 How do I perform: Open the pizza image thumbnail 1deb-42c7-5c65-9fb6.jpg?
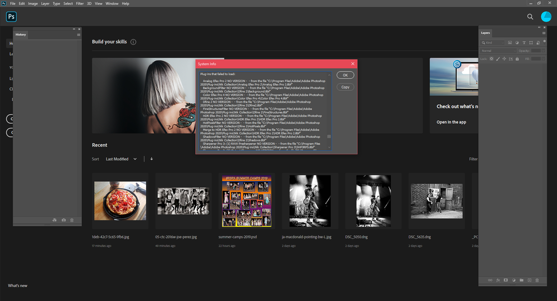tap(120, 201)
